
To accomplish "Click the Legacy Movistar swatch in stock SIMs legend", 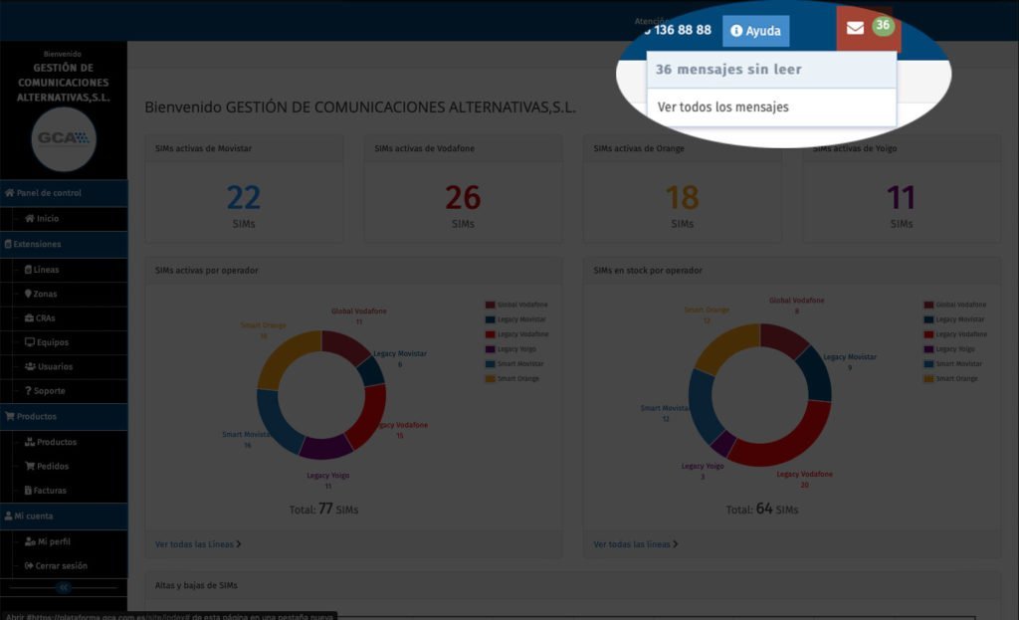I will click(928, 319).
